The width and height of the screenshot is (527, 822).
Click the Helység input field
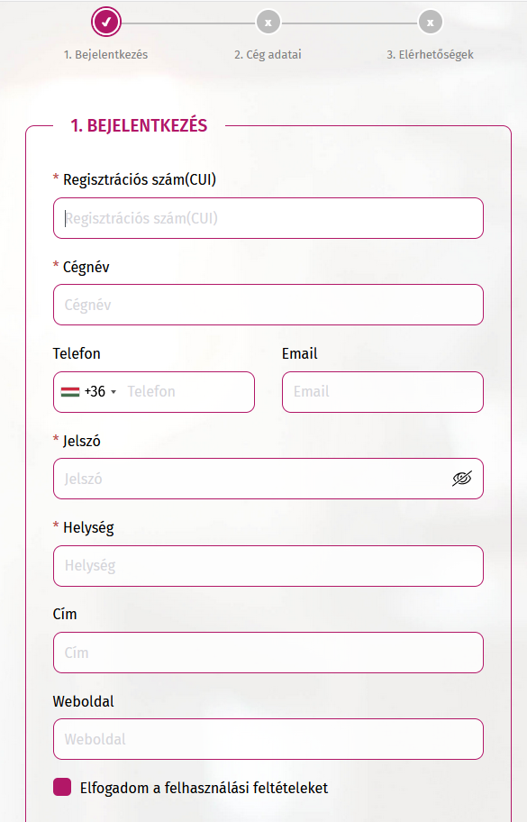coord(268,566)
